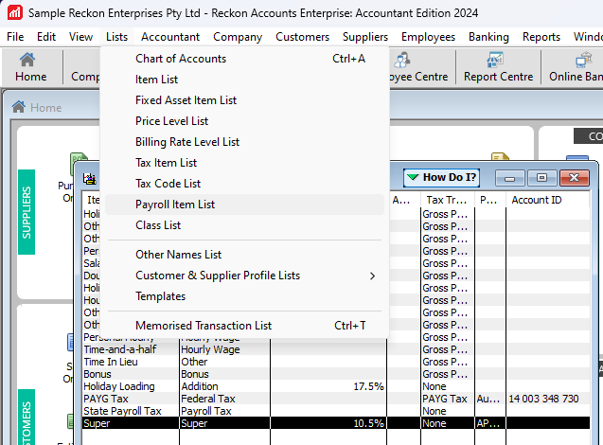Open the Company menu

click(238, 37)
